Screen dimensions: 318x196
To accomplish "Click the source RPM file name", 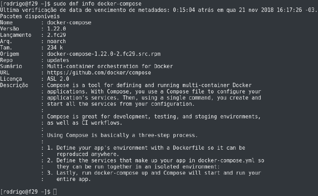I will 104,54.
